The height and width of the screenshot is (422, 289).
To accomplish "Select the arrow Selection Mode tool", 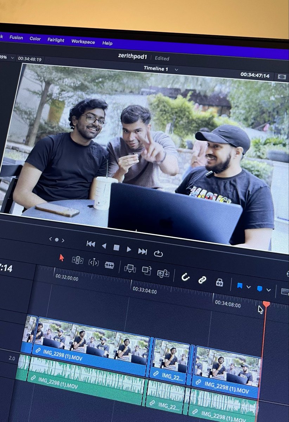I will [62, 257].
